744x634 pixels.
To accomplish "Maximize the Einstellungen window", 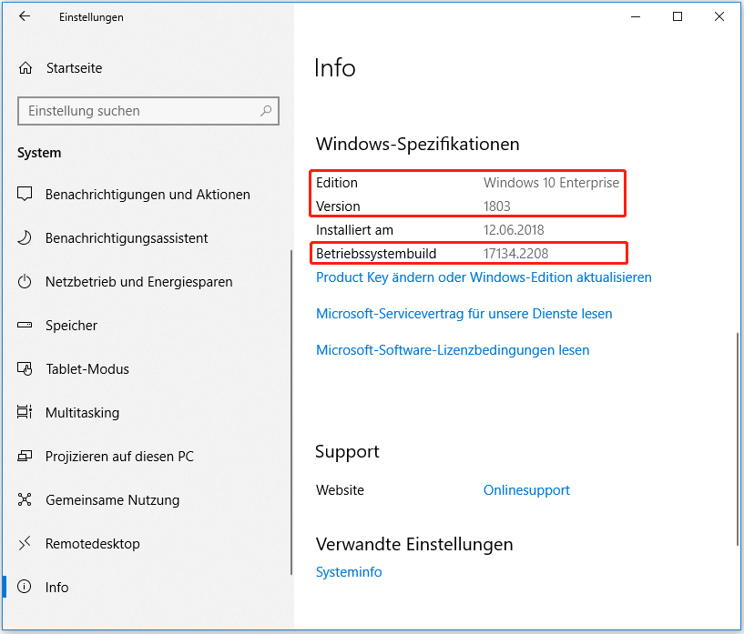I will [x=678, y=16].
